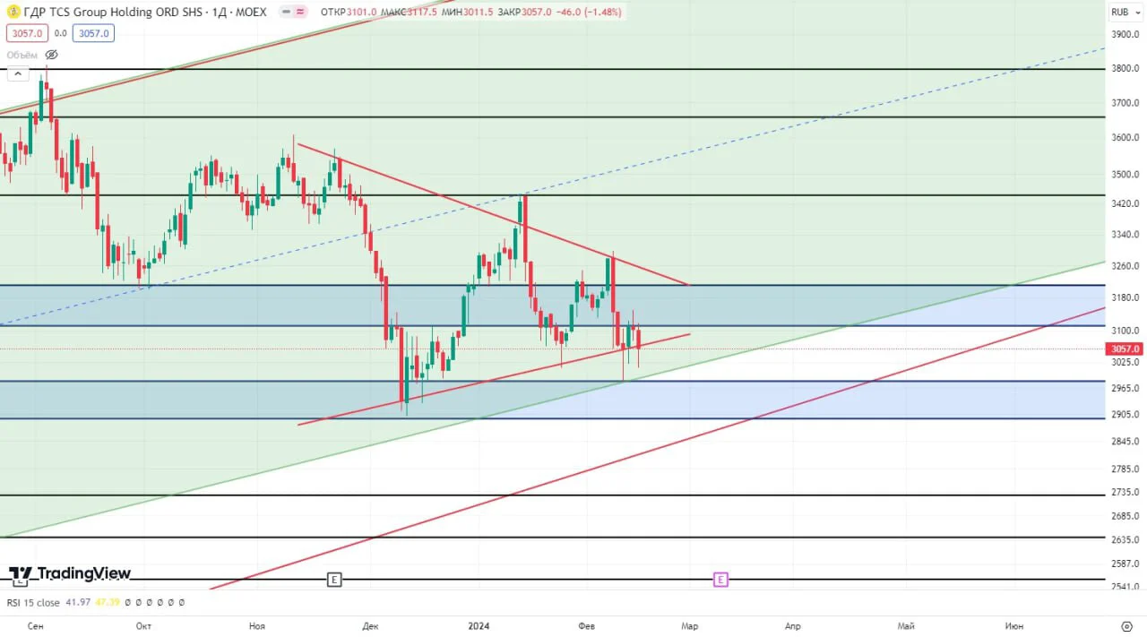Image resolution: width=1147 pixels, height=637 pixels.
Task: Click the 3900.0 label on the price scale
Action: (1125, 34)
